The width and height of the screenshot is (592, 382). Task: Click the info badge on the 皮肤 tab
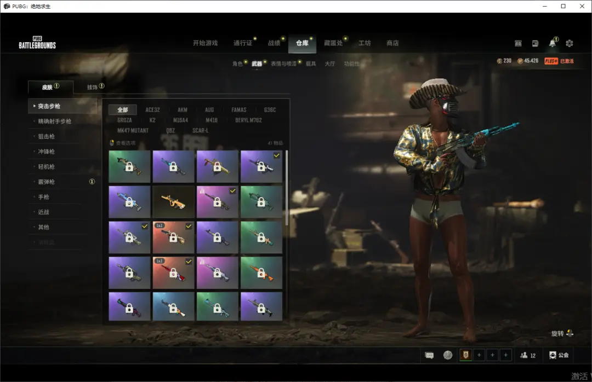56,85
